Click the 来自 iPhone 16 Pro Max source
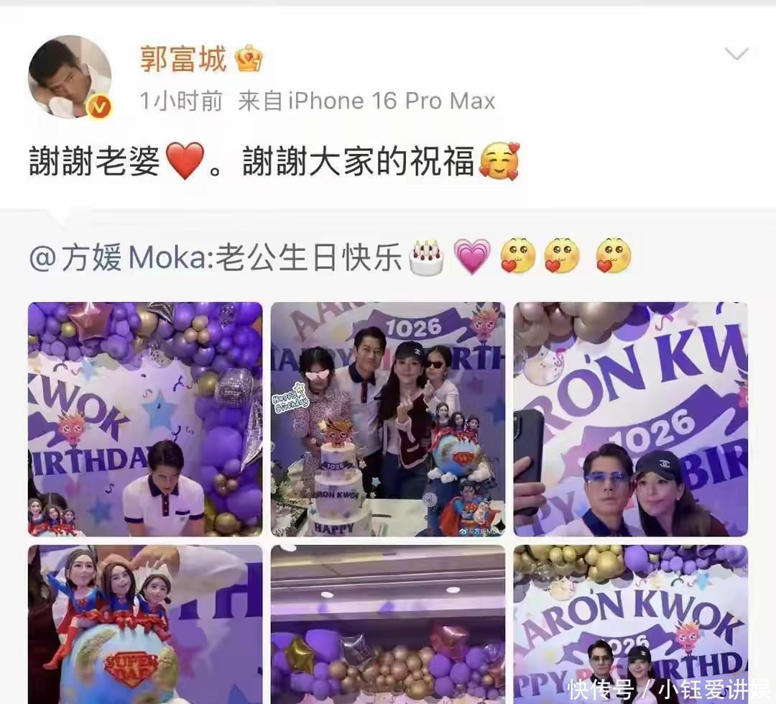This screenshot has width=776, height=704. point(366,101)
